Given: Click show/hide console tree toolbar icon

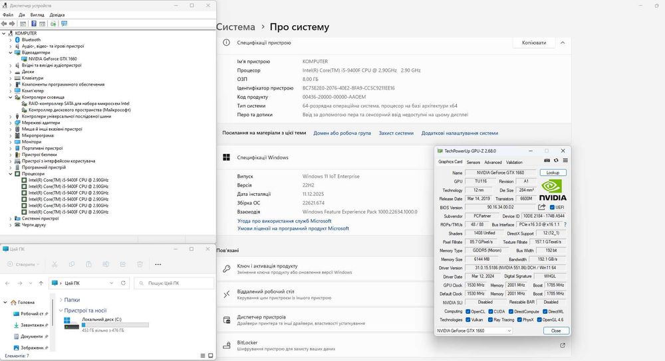Looking at the screenshot, I should (x=23, y=24).
